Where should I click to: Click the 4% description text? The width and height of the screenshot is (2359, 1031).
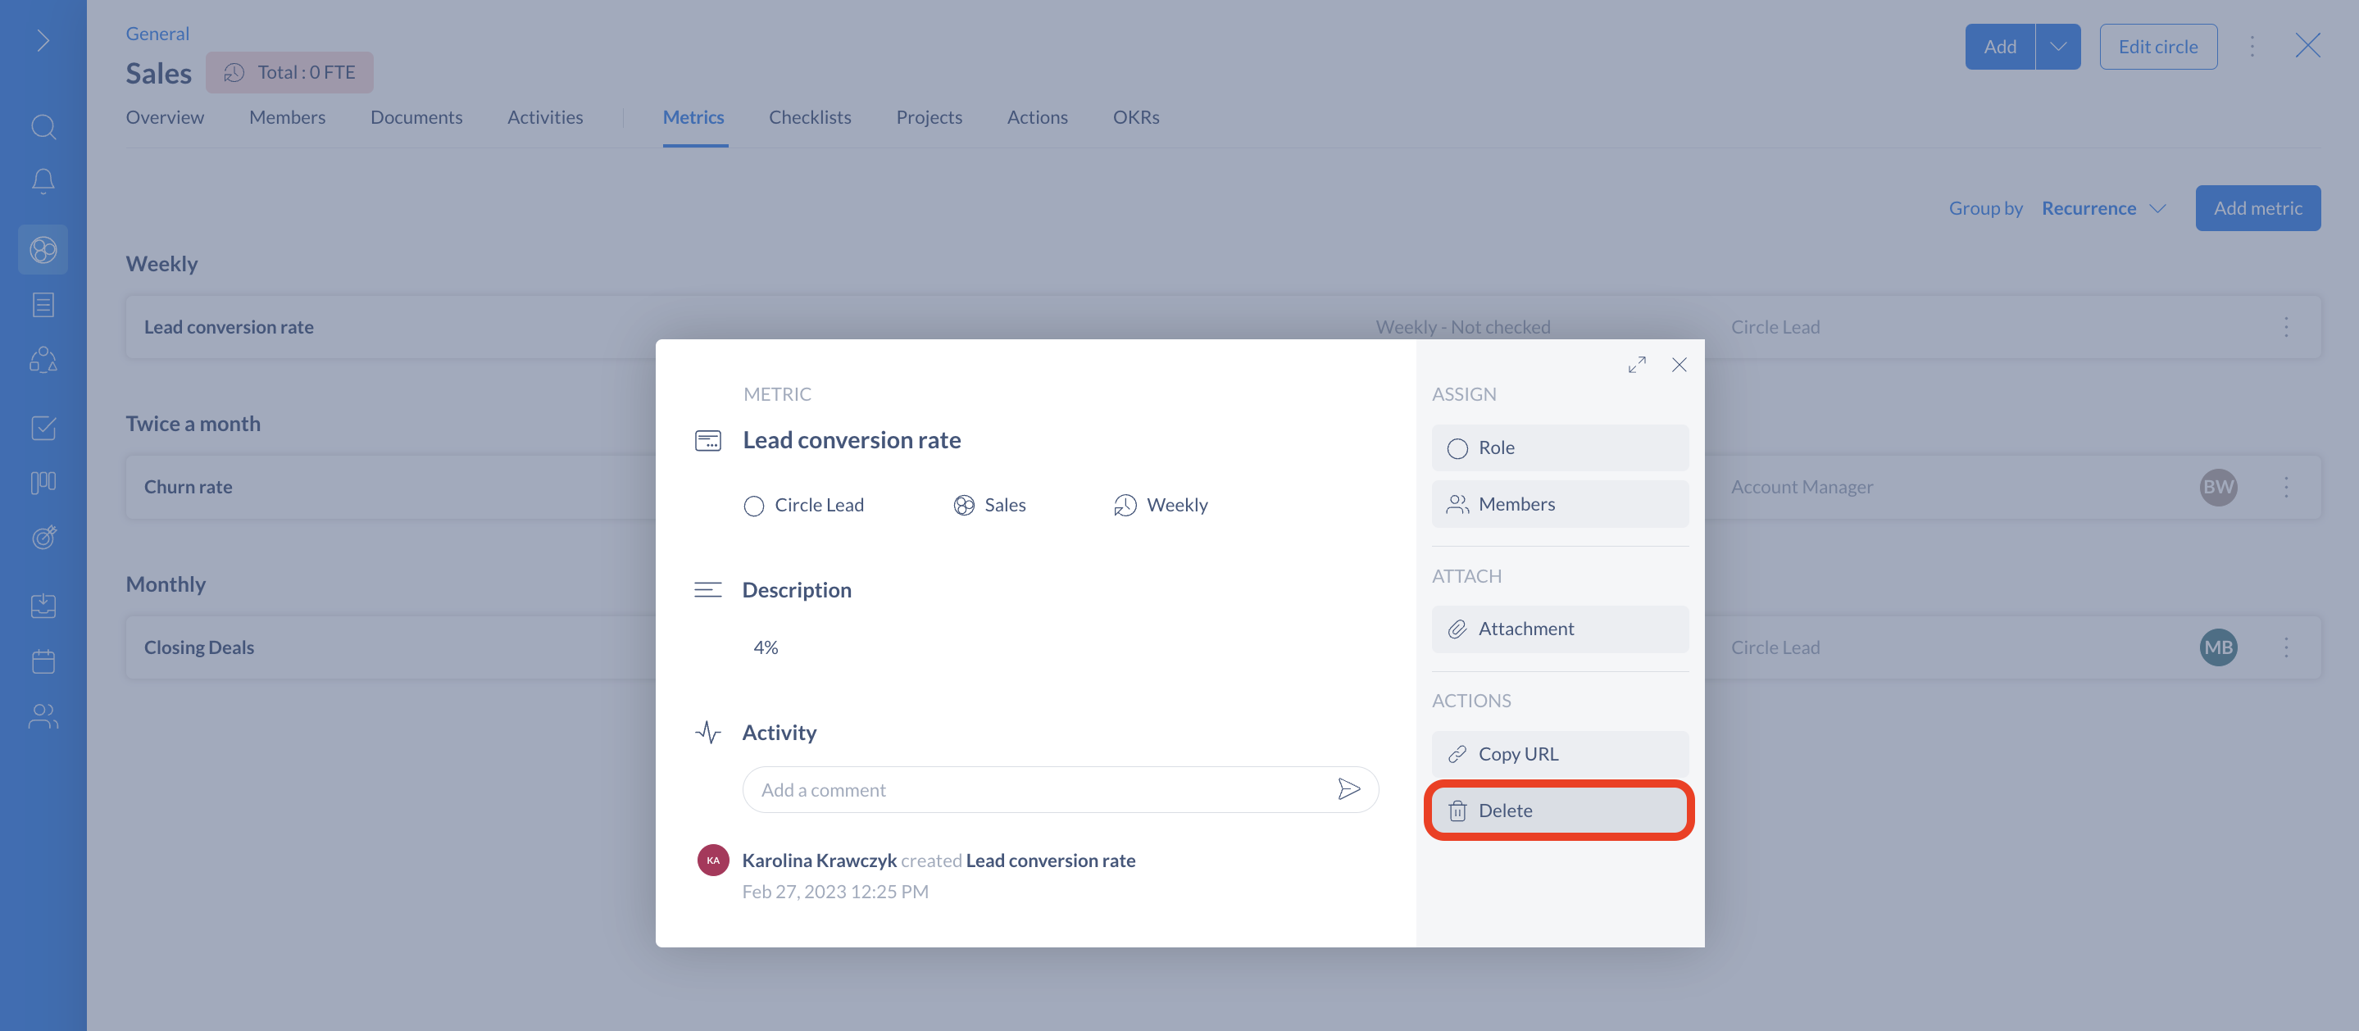coord(766,647)
